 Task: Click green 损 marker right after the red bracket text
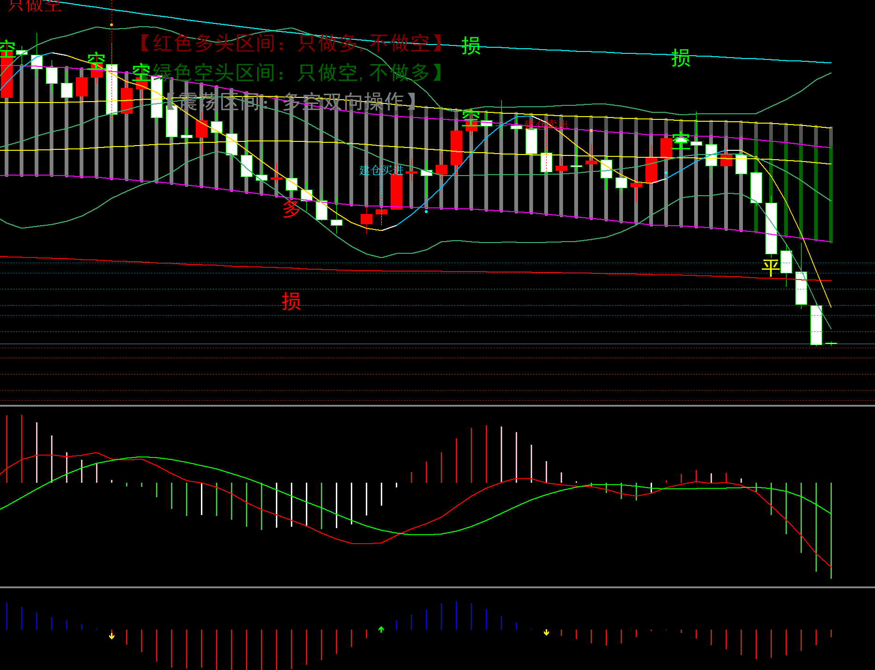tap(471, 45)
